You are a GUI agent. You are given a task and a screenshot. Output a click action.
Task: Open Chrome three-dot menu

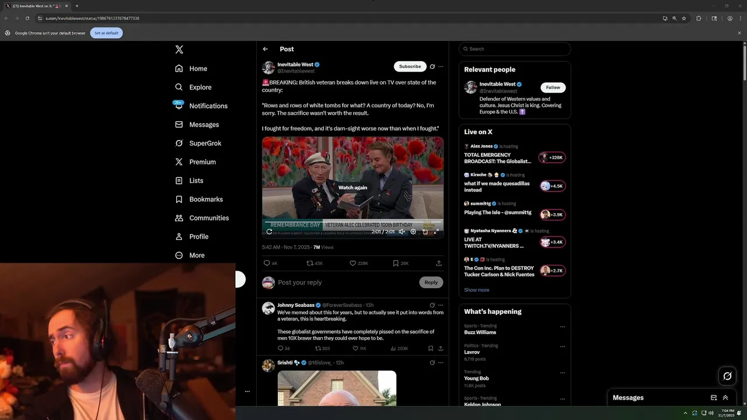click(739, 18)
